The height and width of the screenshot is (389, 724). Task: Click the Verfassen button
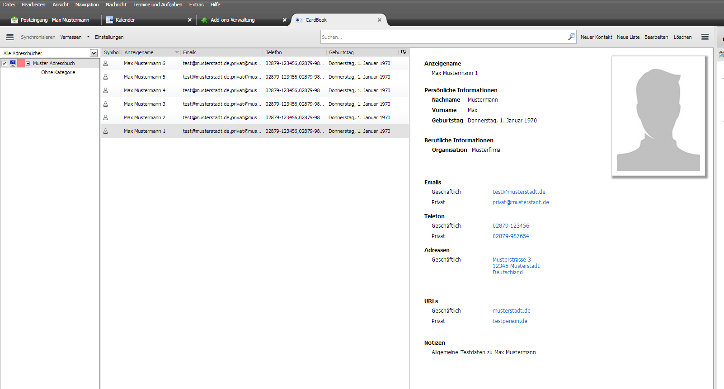click(71, 37)
